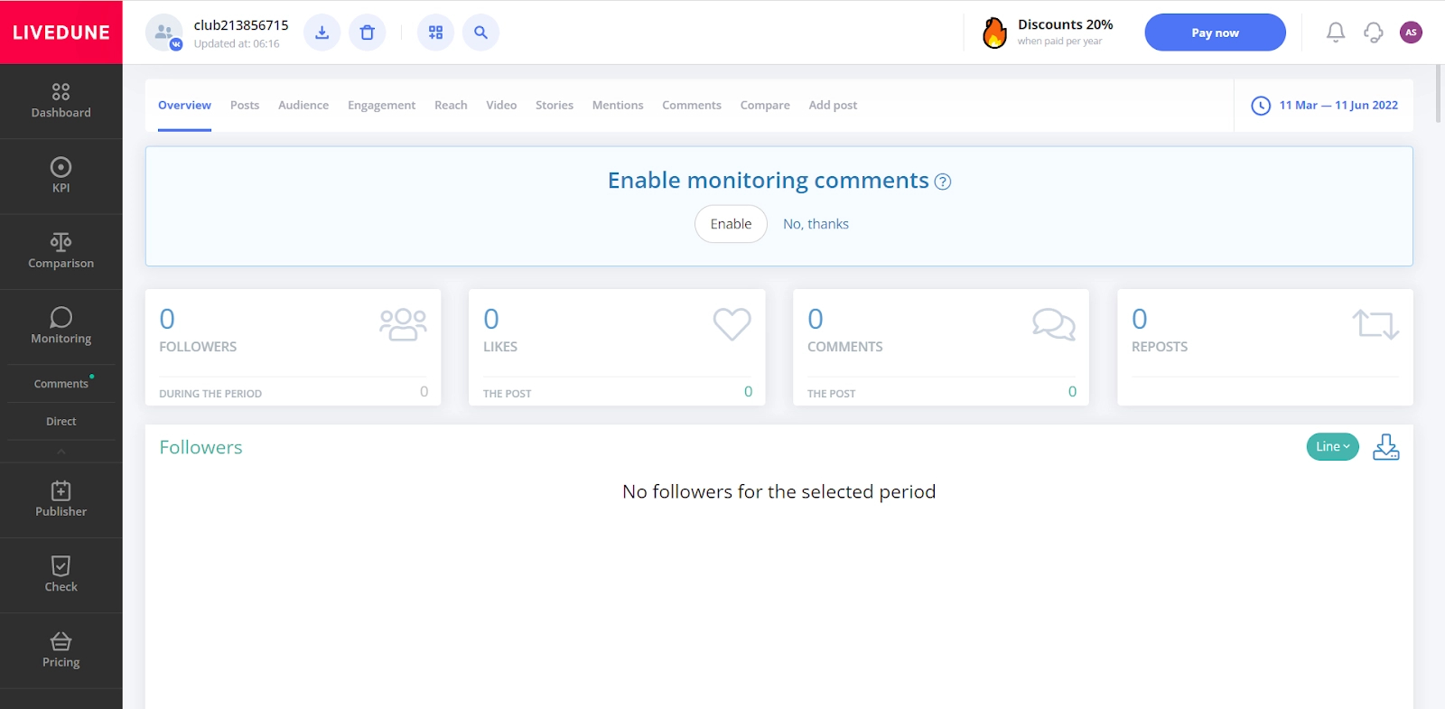Switch to the Audience tab

303,106
